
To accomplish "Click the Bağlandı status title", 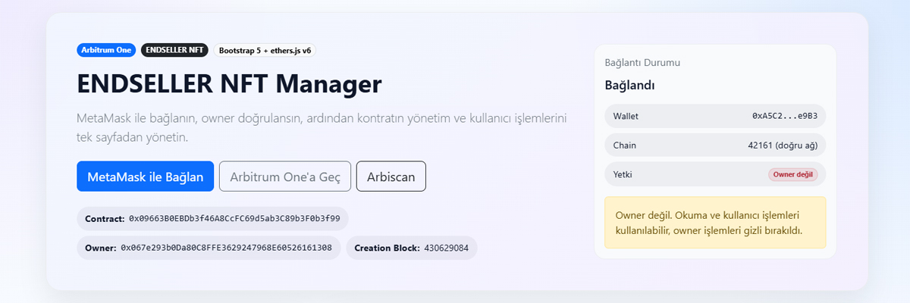I will (x=629, y=85).
